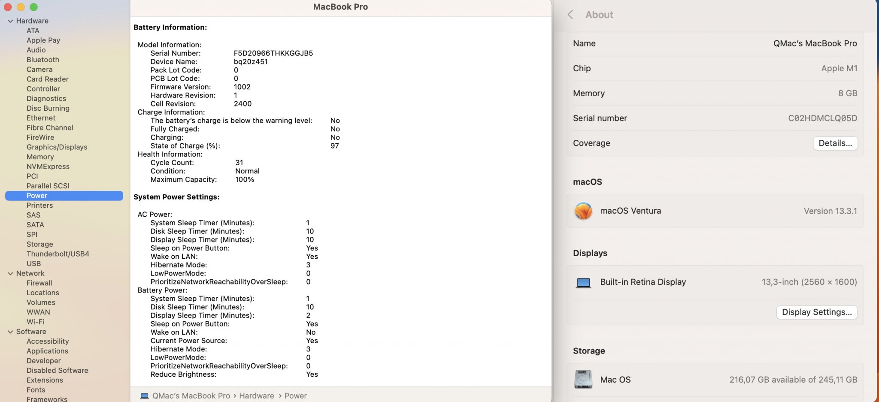879x402 pixels.
Task: Collapse the Hardware section in sidebar
Action: 10,21
